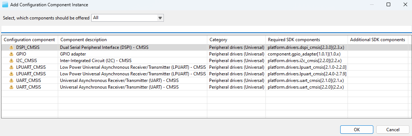Maximize the Add Configuration Component Instance dialog

[388, 4]
